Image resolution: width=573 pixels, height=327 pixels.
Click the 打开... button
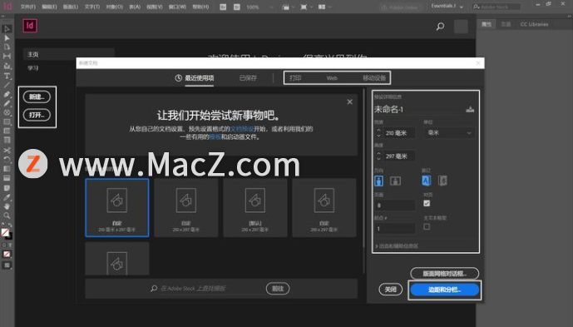click(37, 115)
